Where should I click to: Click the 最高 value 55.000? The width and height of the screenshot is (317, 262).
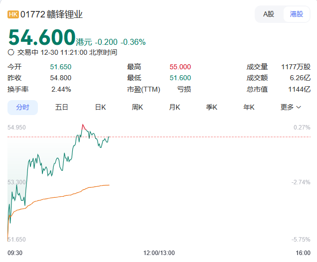point(180,67)
